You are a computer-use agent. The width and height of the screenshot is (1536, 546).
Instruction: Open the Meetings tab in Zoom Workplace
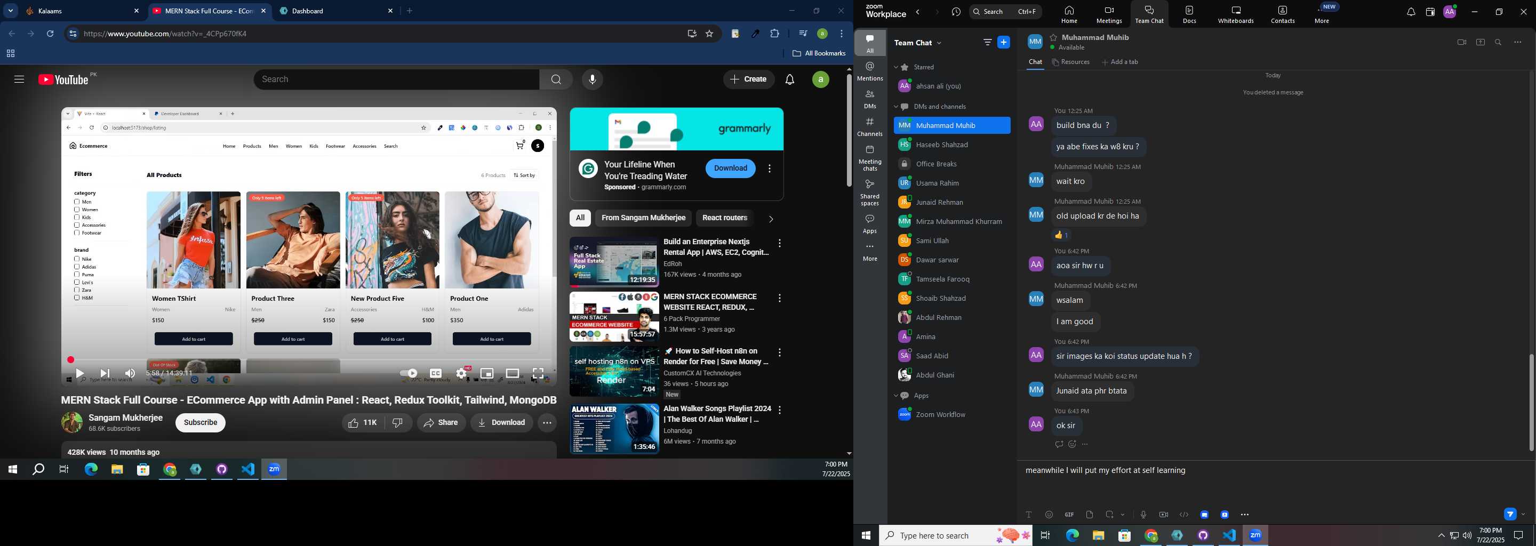pos(1109,15)
